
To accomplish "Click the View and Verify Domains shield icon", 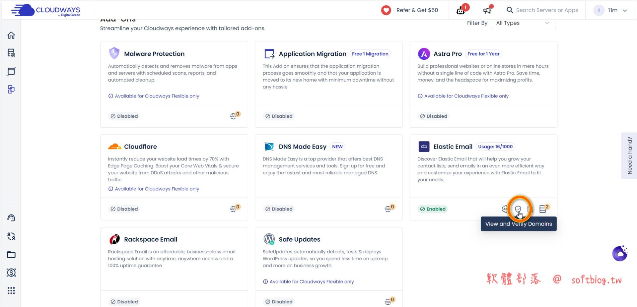I will [x=518, y=209].
